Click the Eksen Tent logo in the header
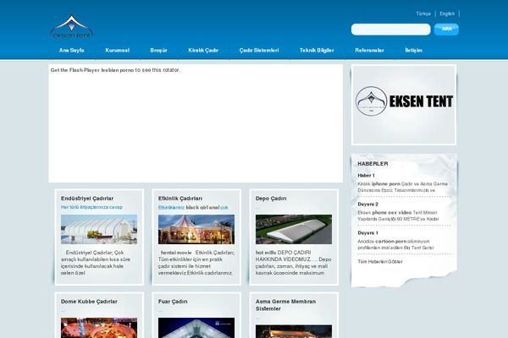The image size is (508, 338). [72, 26]
